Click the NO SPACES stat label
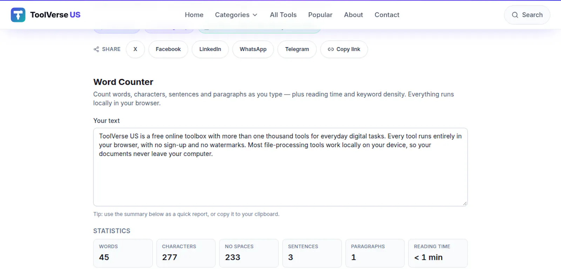Screen dimensions: 561x272 (x=239, y=246)
